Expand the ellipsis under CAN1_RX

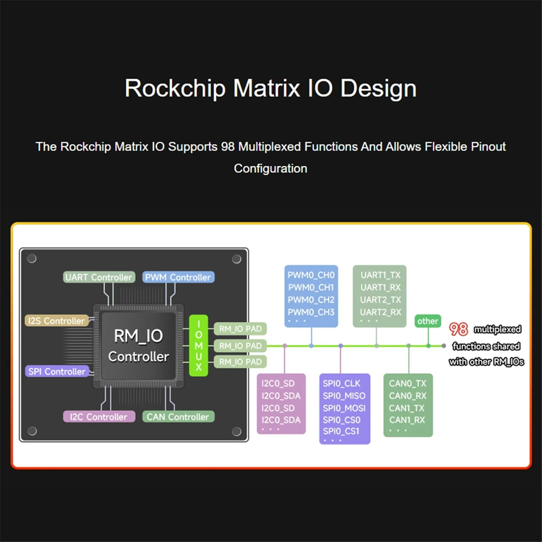tap(399, 430)
